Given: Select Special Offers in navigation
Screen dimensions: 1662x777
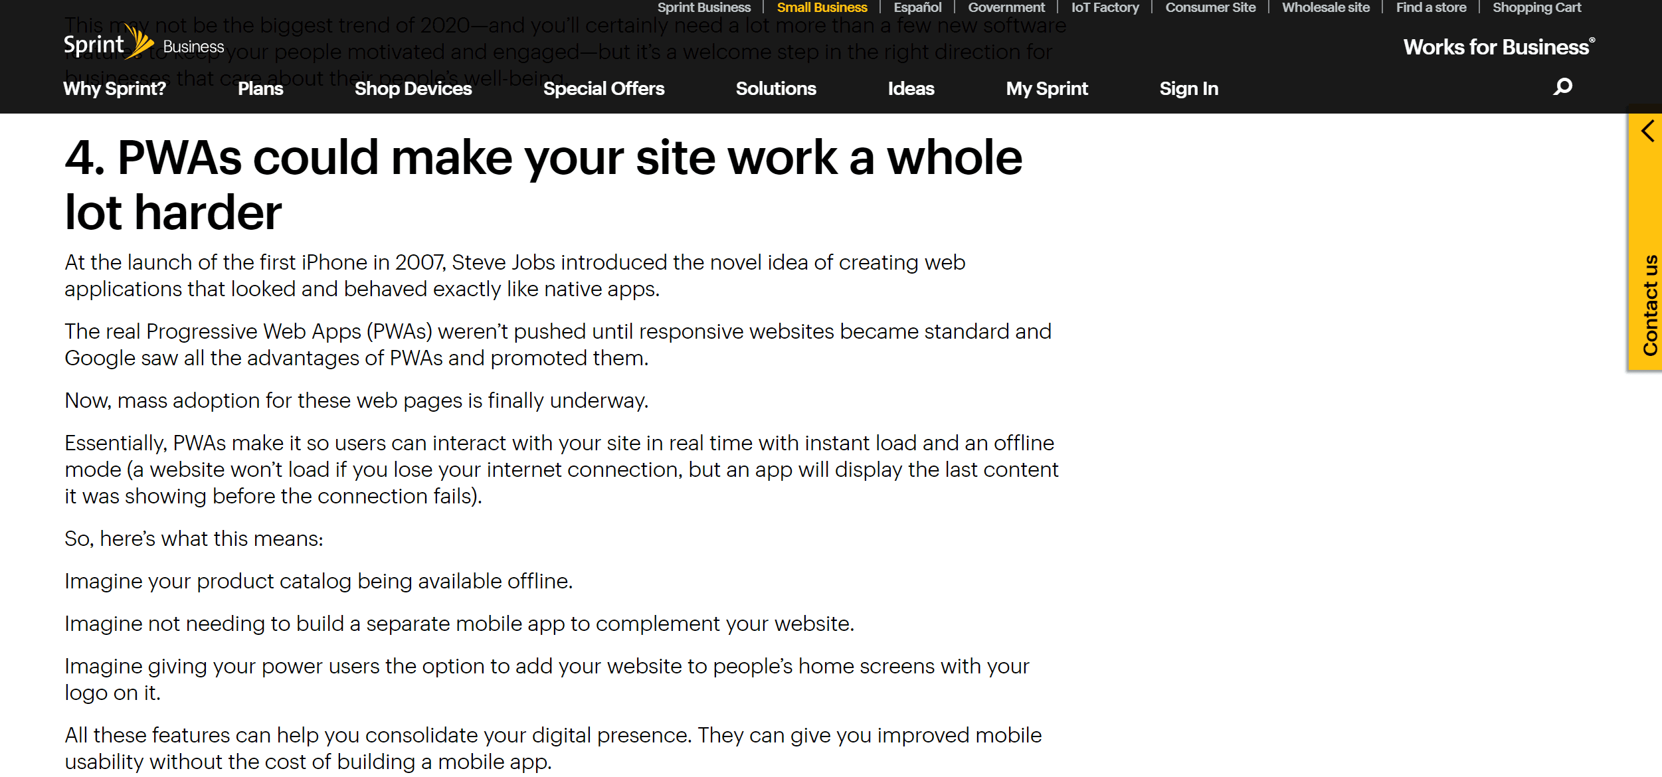Looking at the screenshot, I should [603, 88].
